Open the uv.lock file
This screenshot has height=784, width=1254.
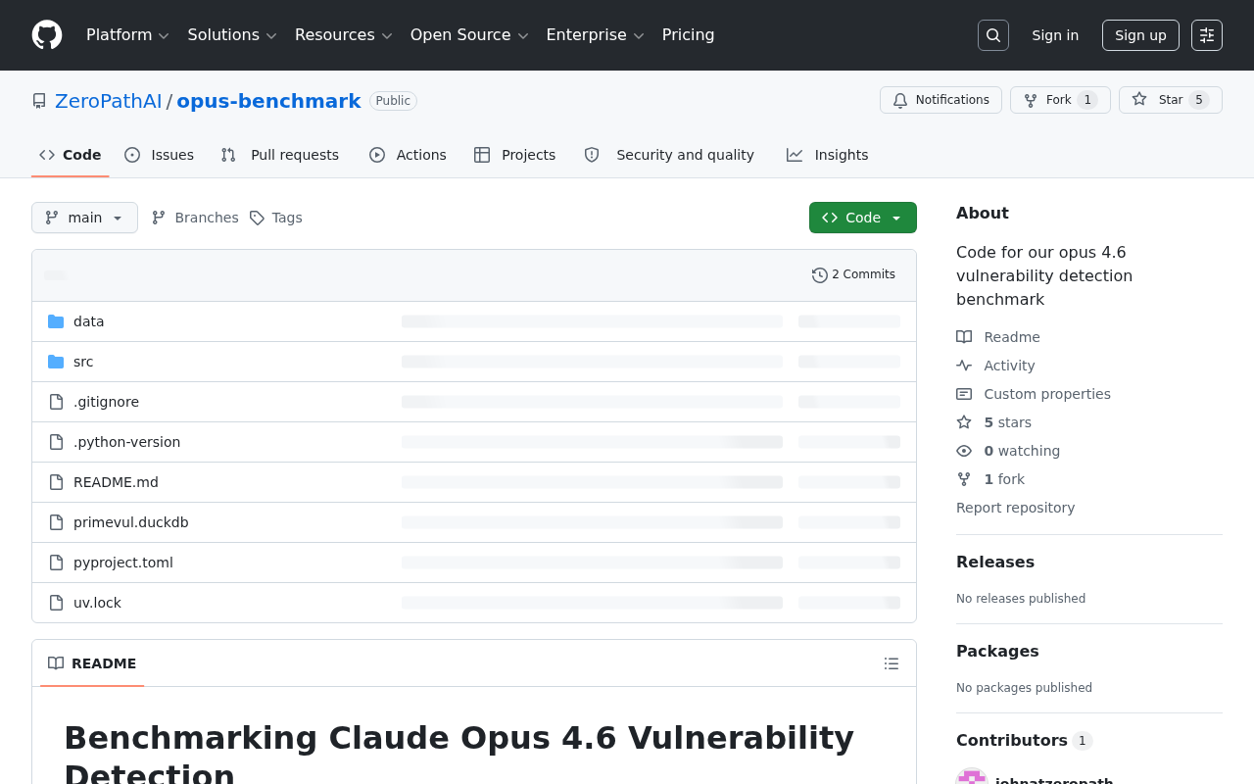[x=97, y=603]
